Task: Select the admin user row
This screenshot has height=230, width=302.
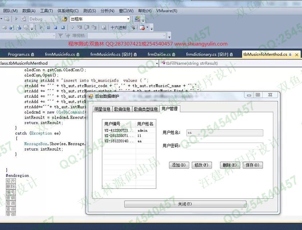Action: click(129, 130)
